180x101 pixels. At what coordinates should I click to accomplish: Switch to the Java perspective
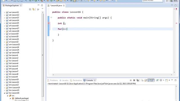pyautogui.click(x=174, y=1)
